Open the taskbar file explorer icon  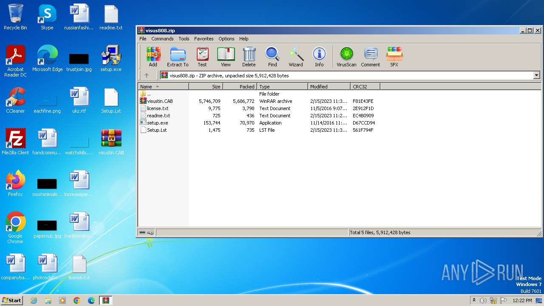click(x=48, y=300)
